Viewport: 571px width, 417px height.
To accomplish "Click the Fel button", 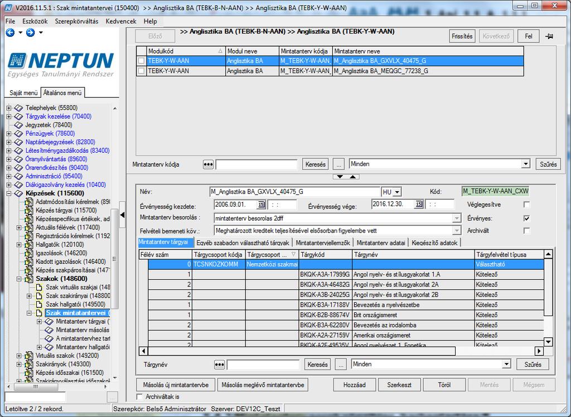I will click(529, 36).
